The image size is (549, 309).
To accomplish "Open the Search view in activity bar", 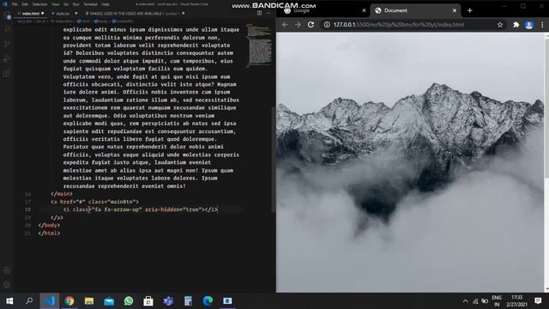I will (x=7, y=30).
